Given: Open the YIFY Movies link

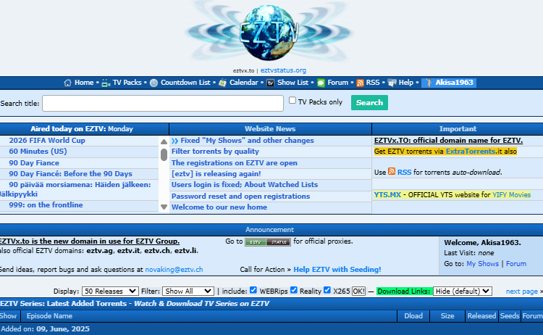Looking at the screenshot, I should [x=511, y=195].
